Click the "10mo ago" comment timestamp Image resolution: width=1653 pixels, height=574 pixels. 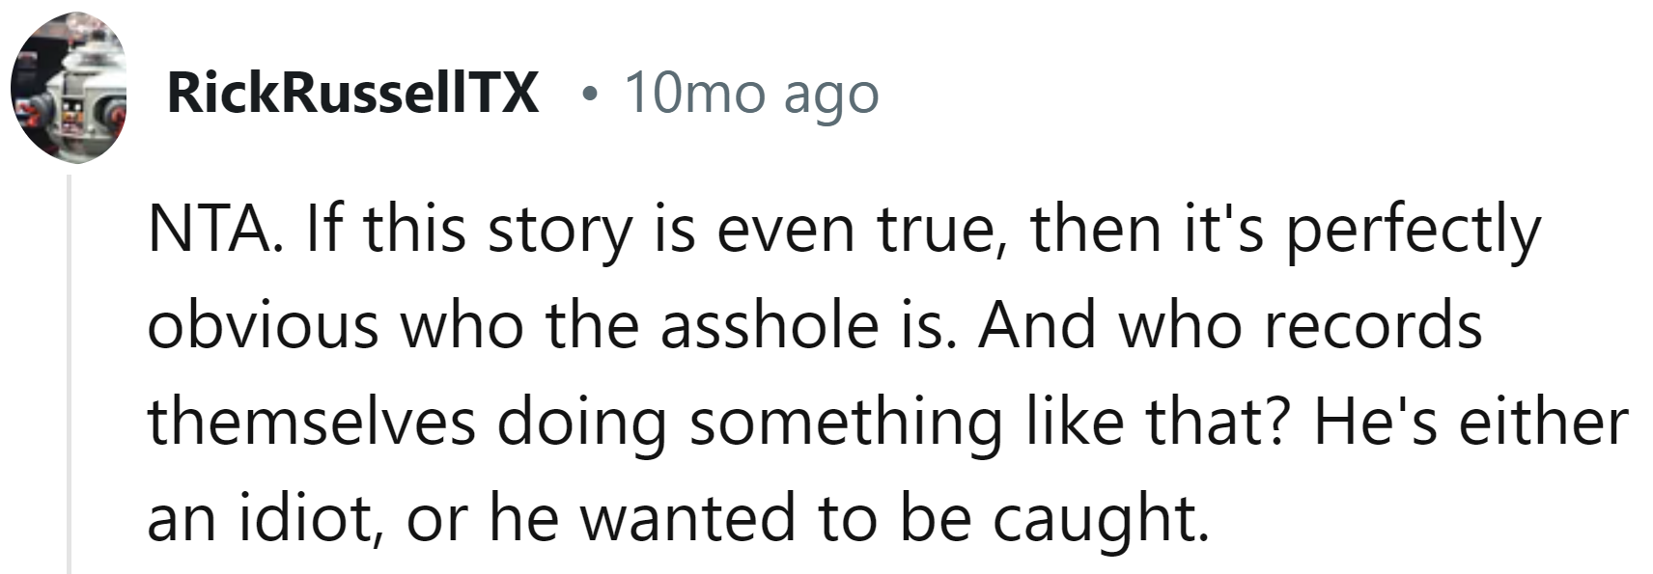[x=751, y=94]
